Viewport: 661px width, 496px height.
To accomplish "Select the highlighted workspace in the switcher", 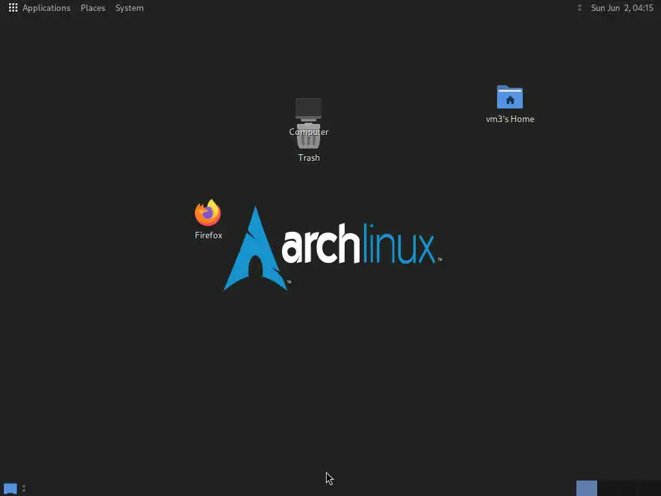I will point(587,488).
